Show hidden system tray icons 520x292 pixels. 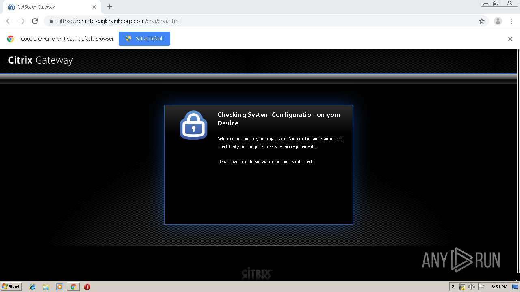[x=453, y=287]
